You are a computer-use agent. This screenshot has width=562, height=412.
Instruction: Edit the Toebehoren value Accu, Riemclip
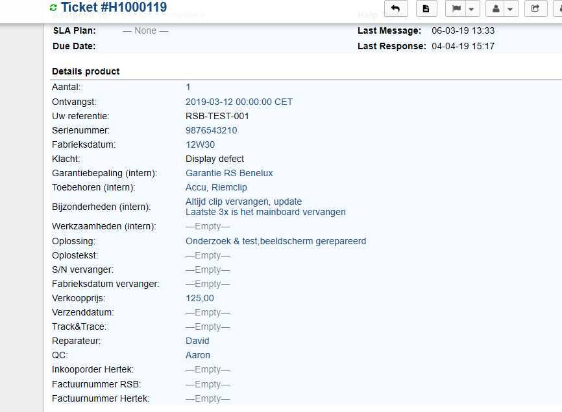217,187
